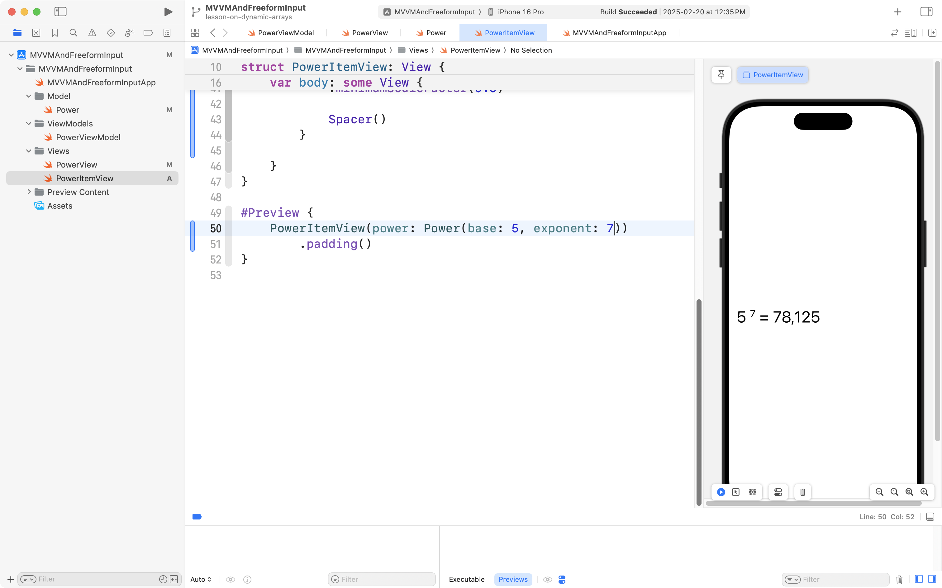Collapse the ViewModels folder

click(29, 124)
